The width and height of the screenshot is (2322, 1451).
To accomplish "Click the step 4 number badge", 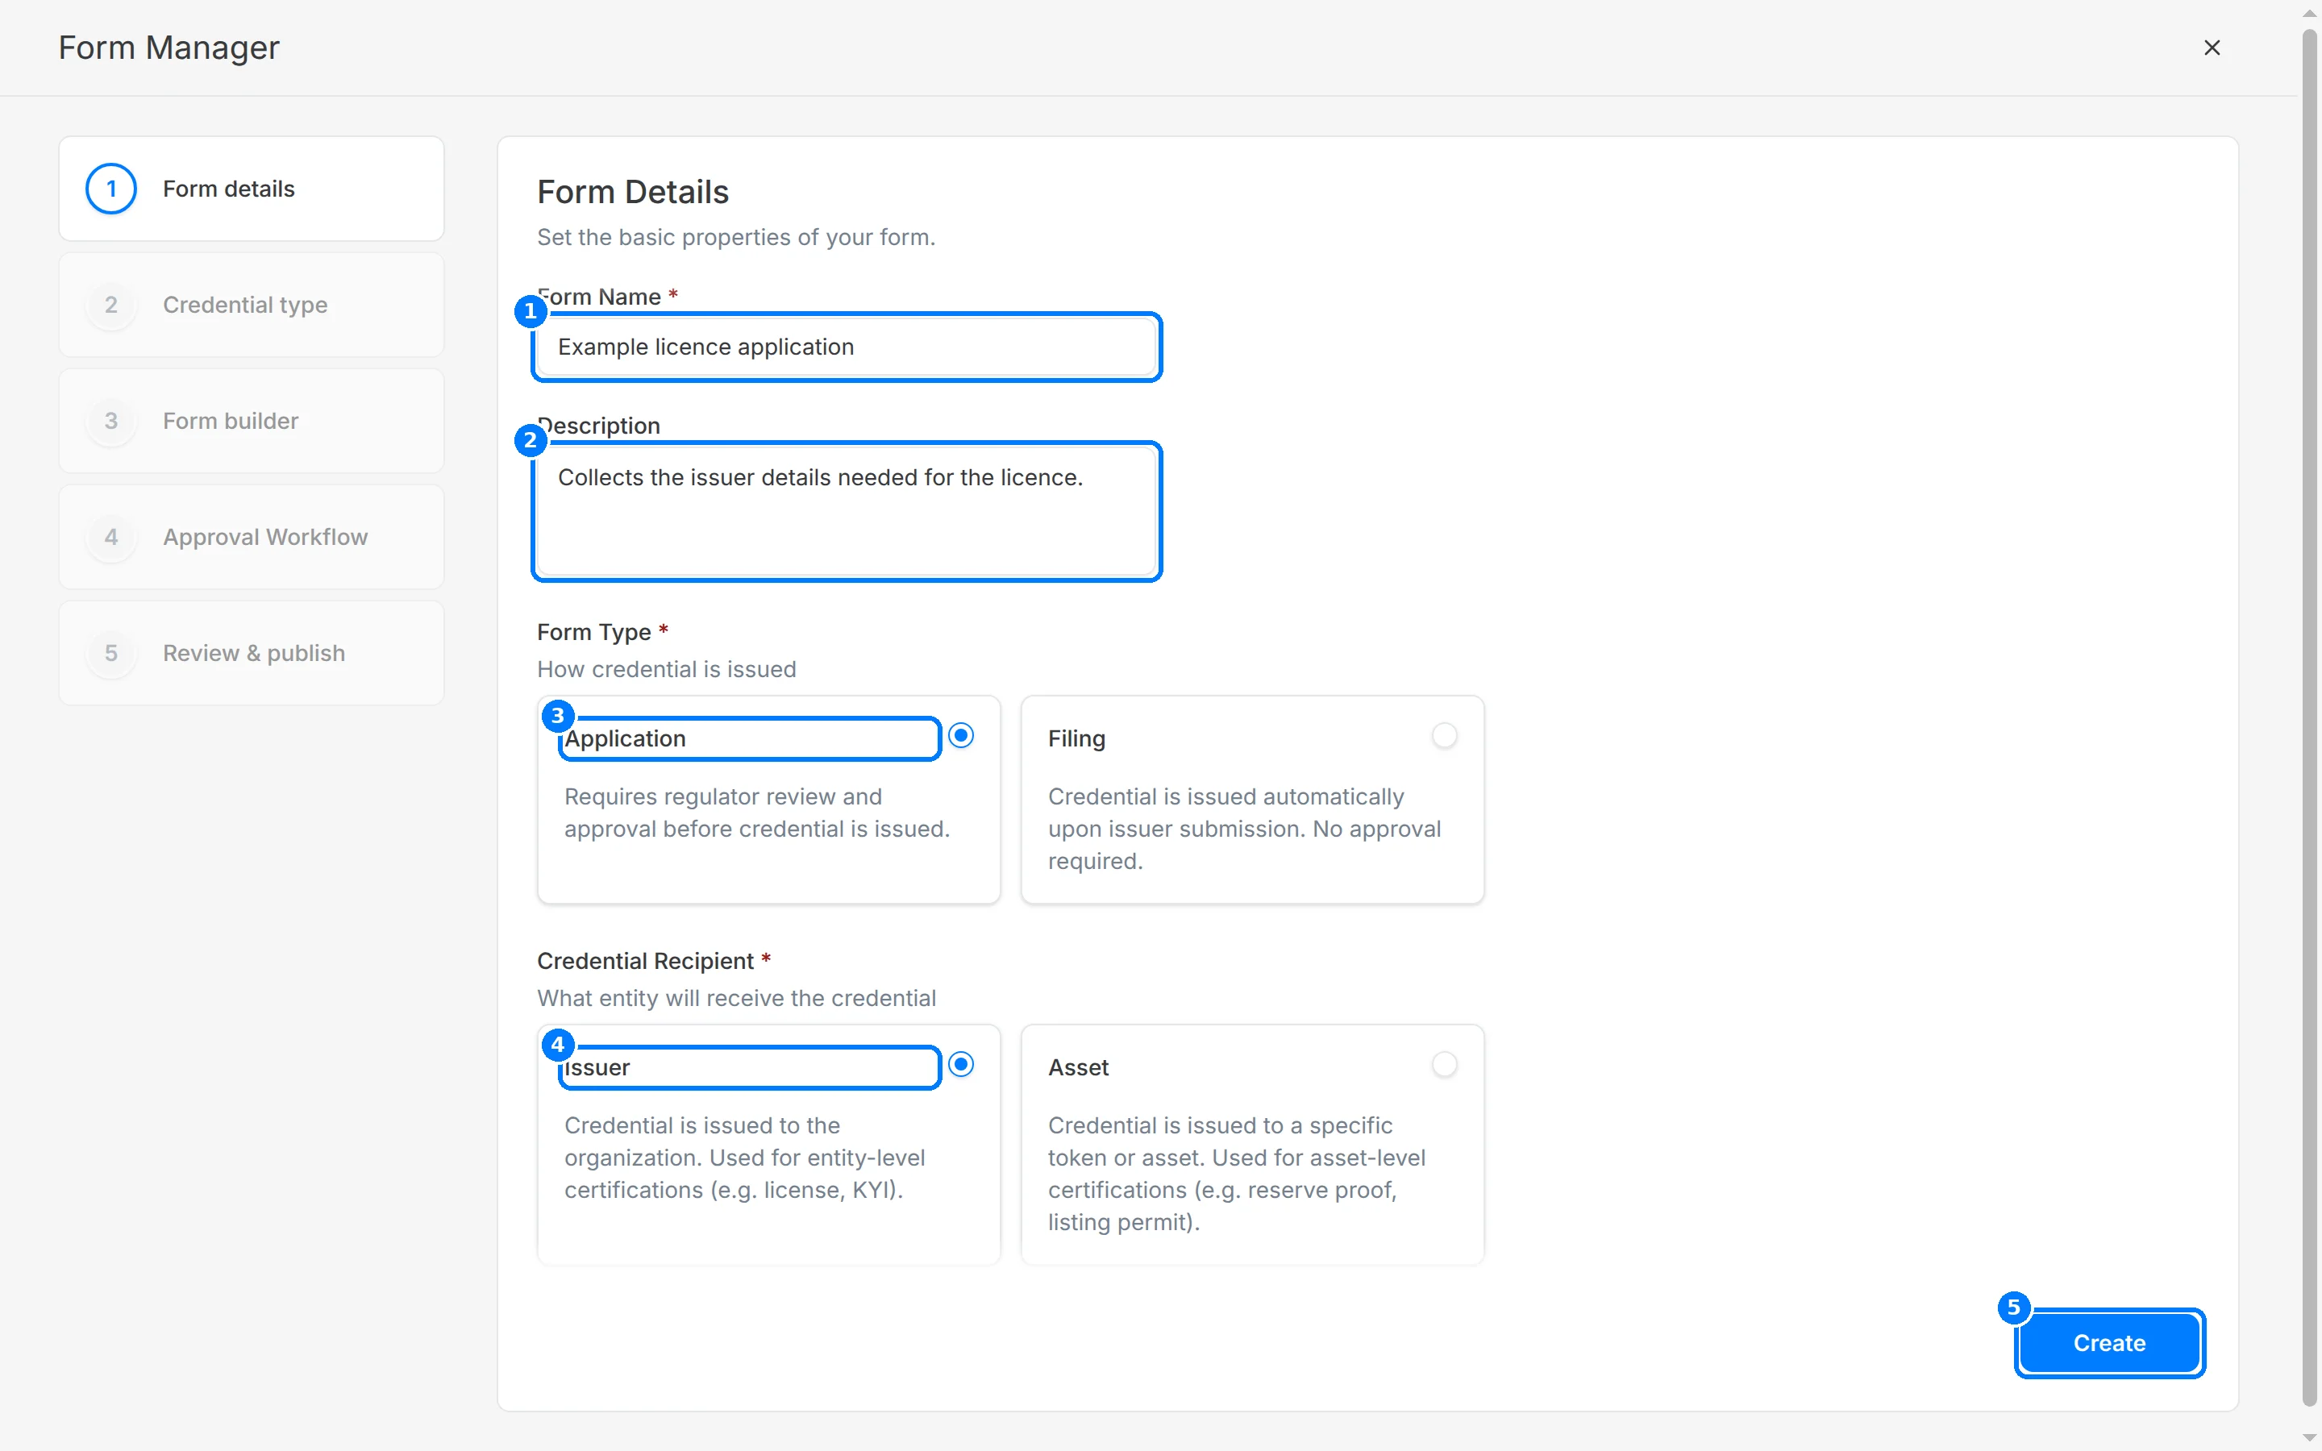I will [111, 536].
